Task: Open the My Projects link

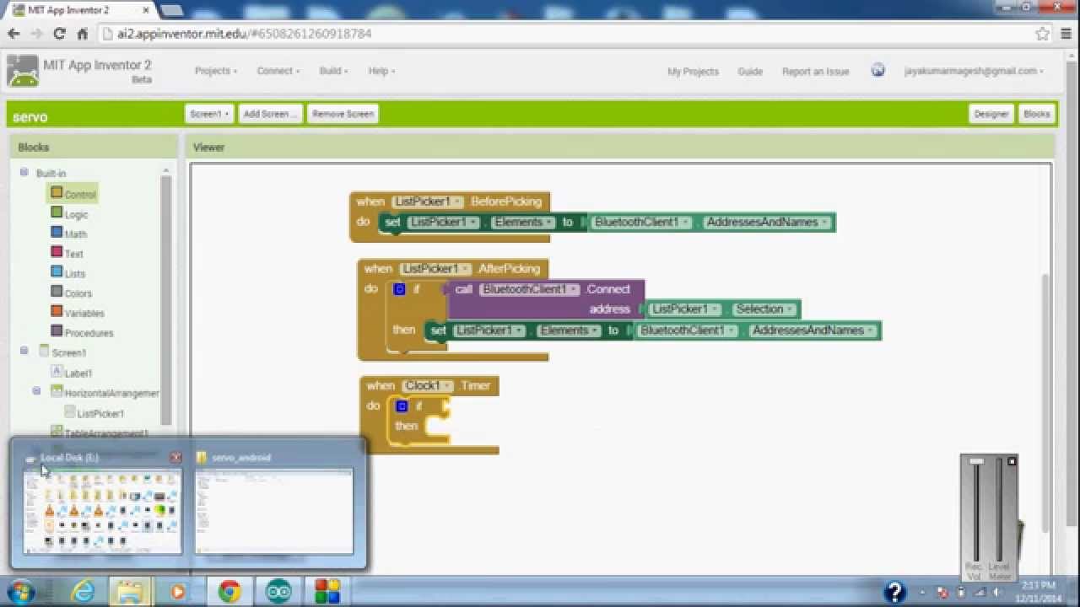Action: tap(693, 72)
